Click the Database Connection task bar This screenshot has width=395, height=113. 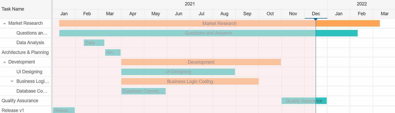143,91
